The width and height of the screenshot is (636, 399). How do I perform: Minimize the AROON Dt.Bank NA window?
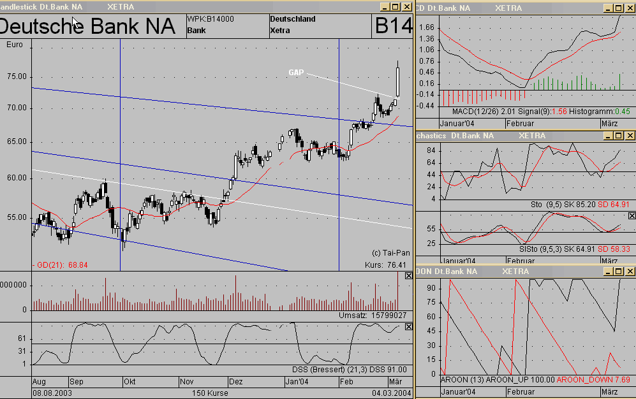(x=607, y=272)
